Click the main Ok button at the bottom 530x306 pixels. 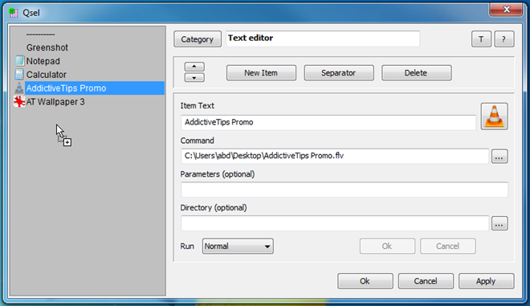pyautogui.click(x=365, y=281)
